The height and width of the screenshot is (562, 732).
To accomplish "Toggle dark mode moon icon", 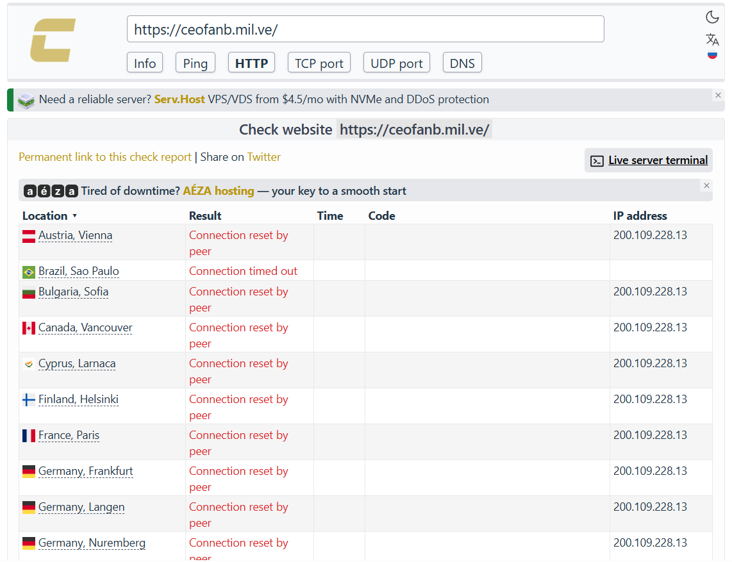I will [712, 17].
